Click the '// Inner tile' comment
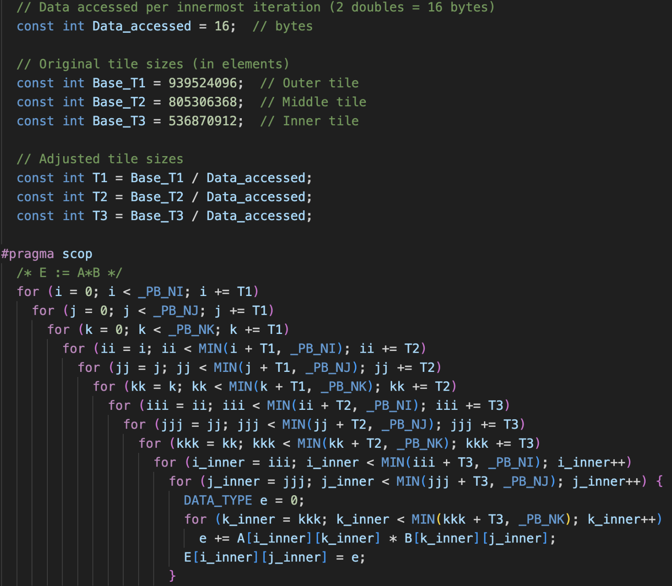This screenshot has width=672, height=586. click(310, 121)
